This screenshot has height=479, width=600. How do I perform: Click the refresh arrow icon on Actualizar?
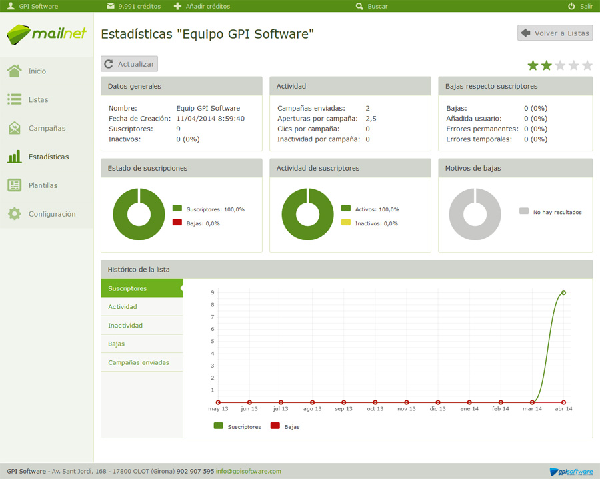pyautogui.click(x=109, y=64)
